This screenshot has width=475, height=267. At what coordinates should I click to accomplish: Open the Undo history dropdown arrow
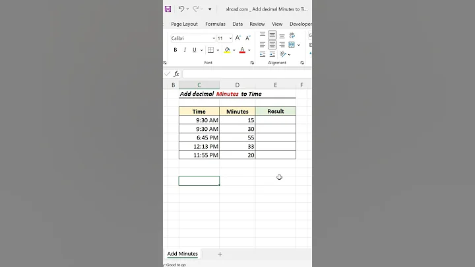[x=187, y=9]
